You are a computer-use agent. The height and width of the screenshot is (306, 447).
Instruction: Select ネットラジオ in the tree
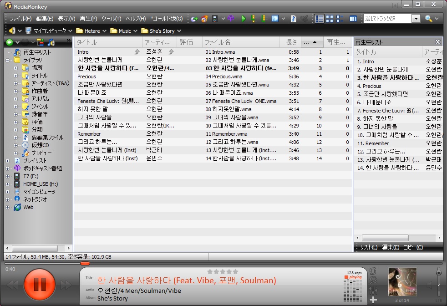(36, 199)
